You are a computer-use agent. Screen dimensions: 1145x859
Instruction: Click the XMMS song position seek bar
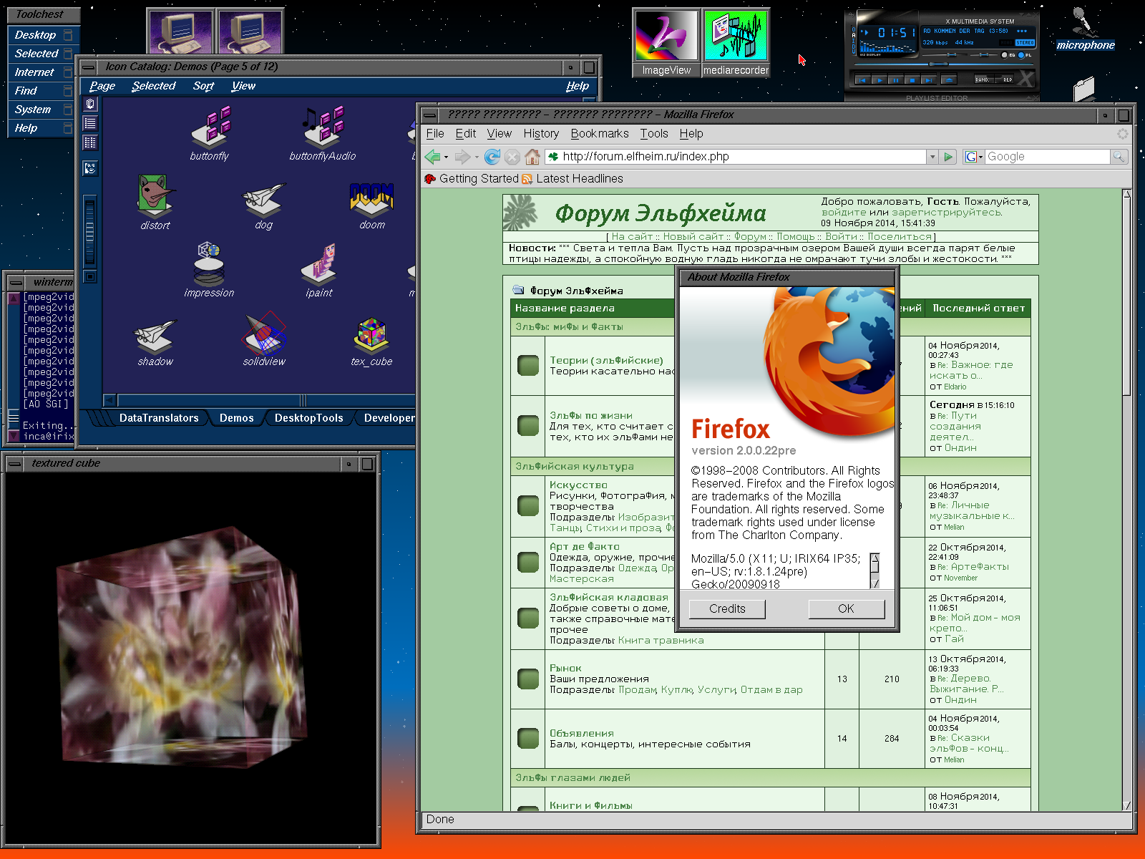[944, 64]
